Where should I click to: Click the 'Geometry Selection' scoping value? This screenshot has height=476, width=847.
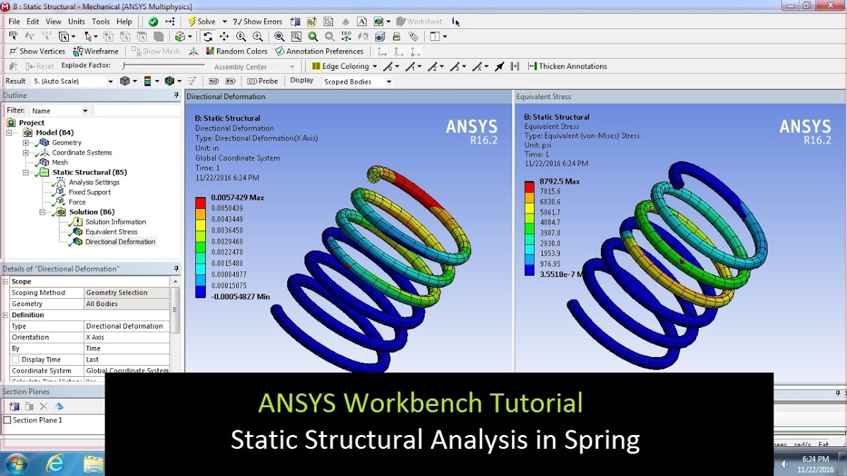click(x=127, y=293)
